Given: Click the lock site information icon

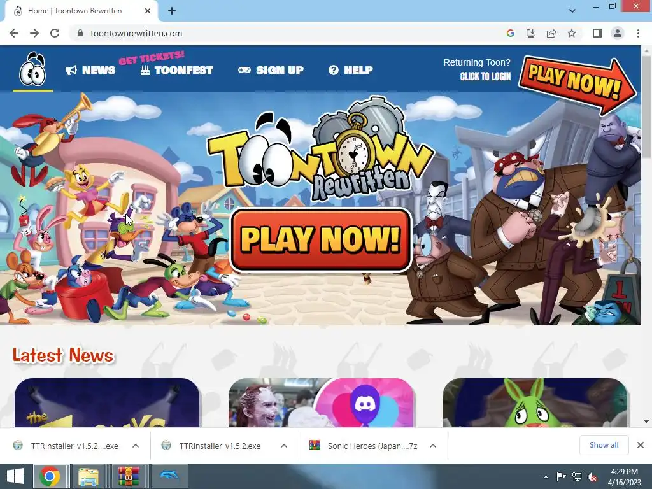Looking at the screenshot, I should 80,33.
